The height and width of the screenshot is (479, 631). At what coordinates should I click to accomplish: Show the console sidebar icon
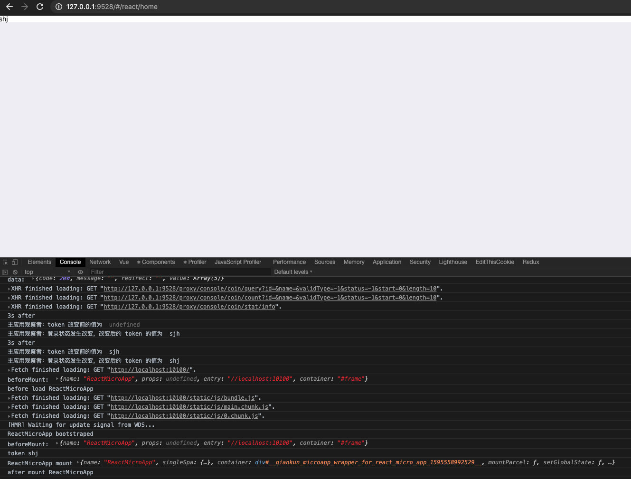click(x=5, y=272)
